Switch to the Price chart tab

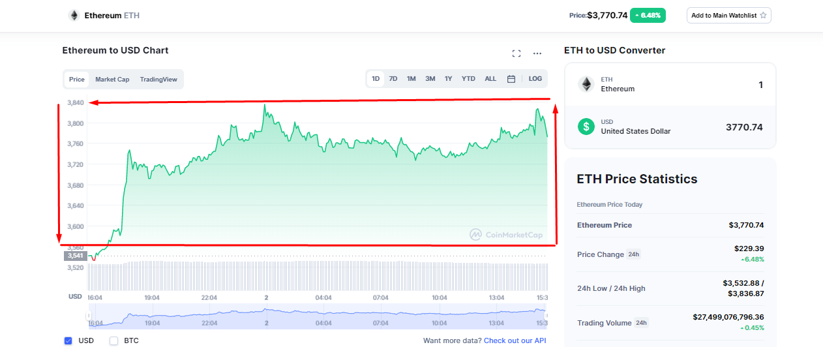click(x=77, y=80)
